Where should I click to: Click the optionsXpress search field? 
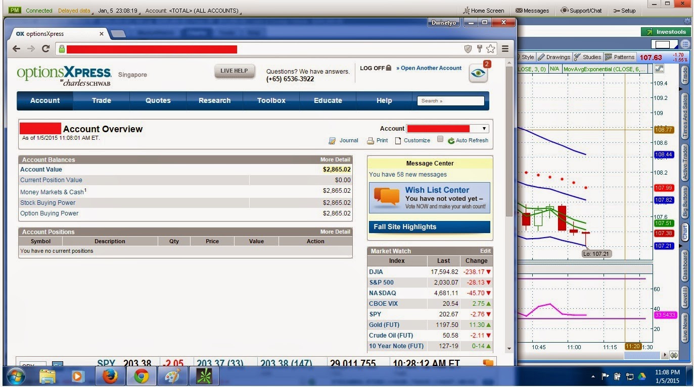click(450, 101)
